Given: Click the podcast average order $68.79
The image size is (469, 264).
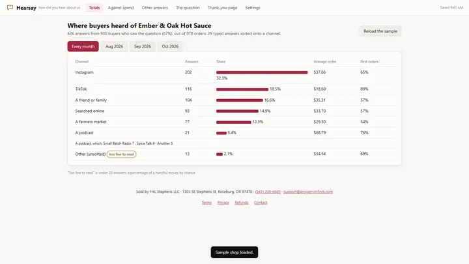Looking at the screenshot, I should point(319,132).
